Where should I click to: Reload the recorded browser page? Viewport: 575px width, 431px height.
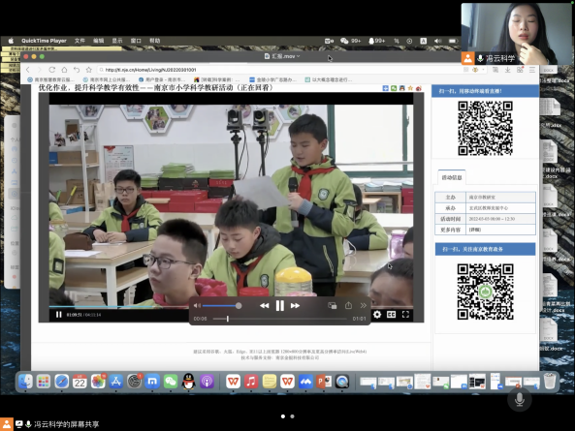(52, 70)
